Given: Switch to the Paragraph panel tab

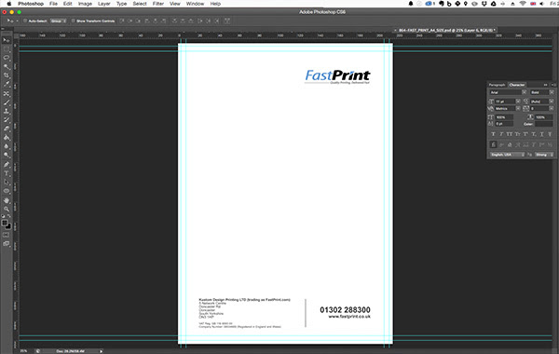Looking at the screenshot, I should 497,85.
